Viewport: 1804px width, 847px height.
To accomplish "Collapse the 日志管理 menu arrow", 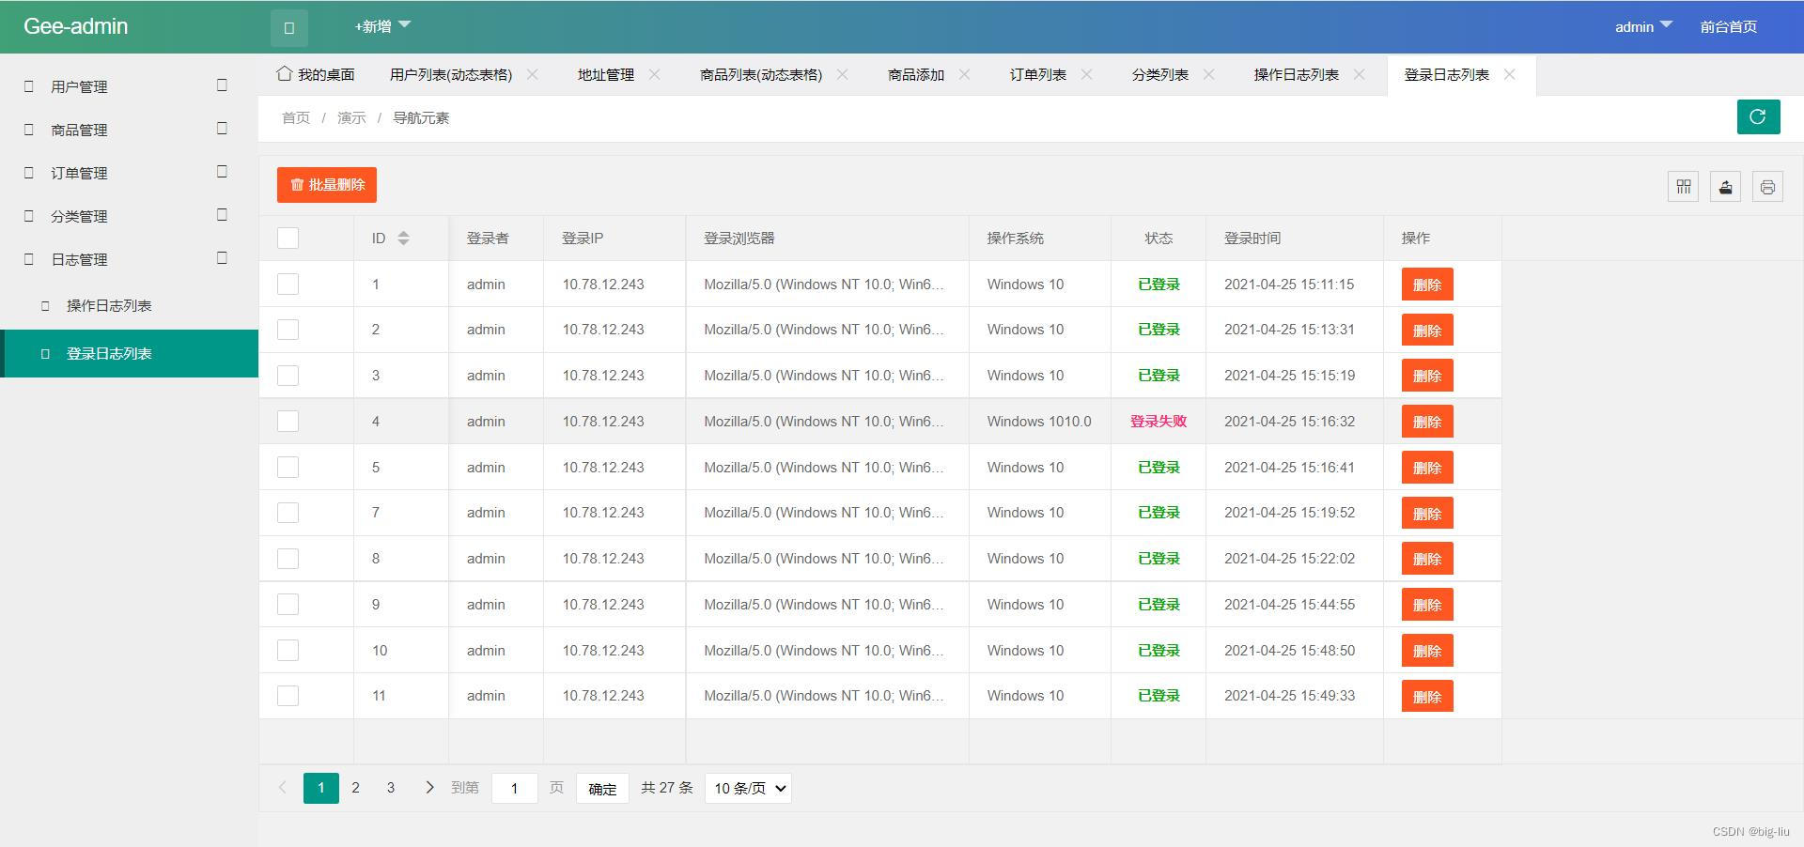I will click(x=222, y=258).
